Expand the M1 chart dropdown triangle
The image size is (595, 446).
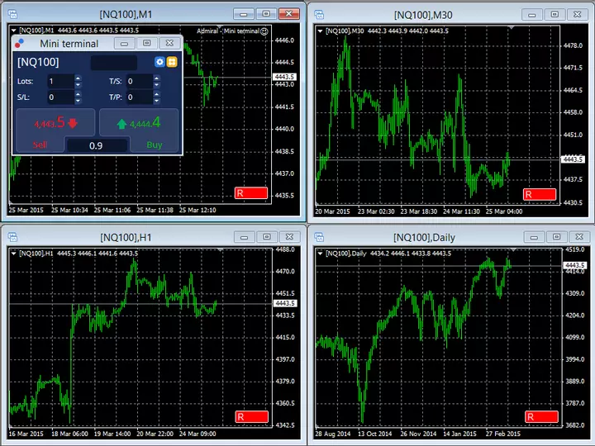coord(14,31)
